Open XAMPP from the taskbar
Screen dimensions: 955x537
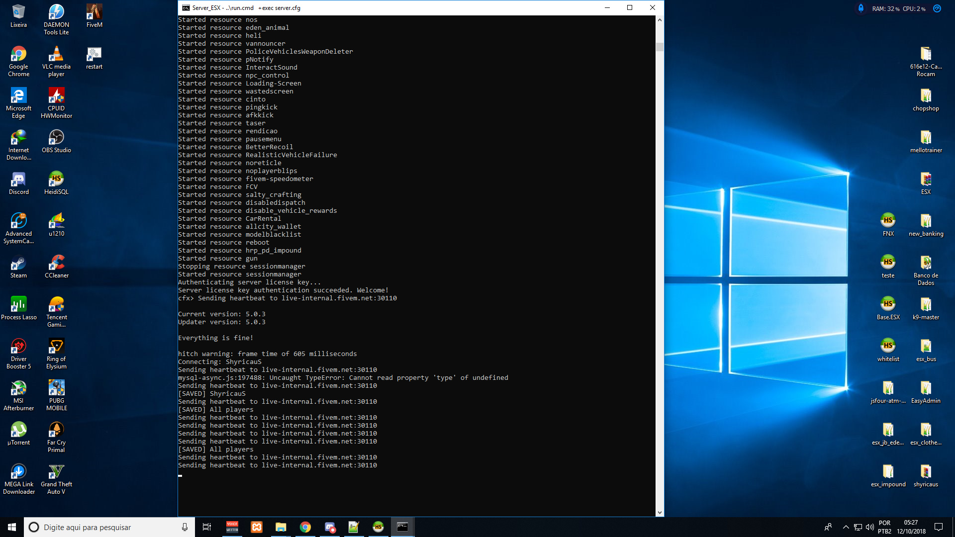click(x=257, y=527)
